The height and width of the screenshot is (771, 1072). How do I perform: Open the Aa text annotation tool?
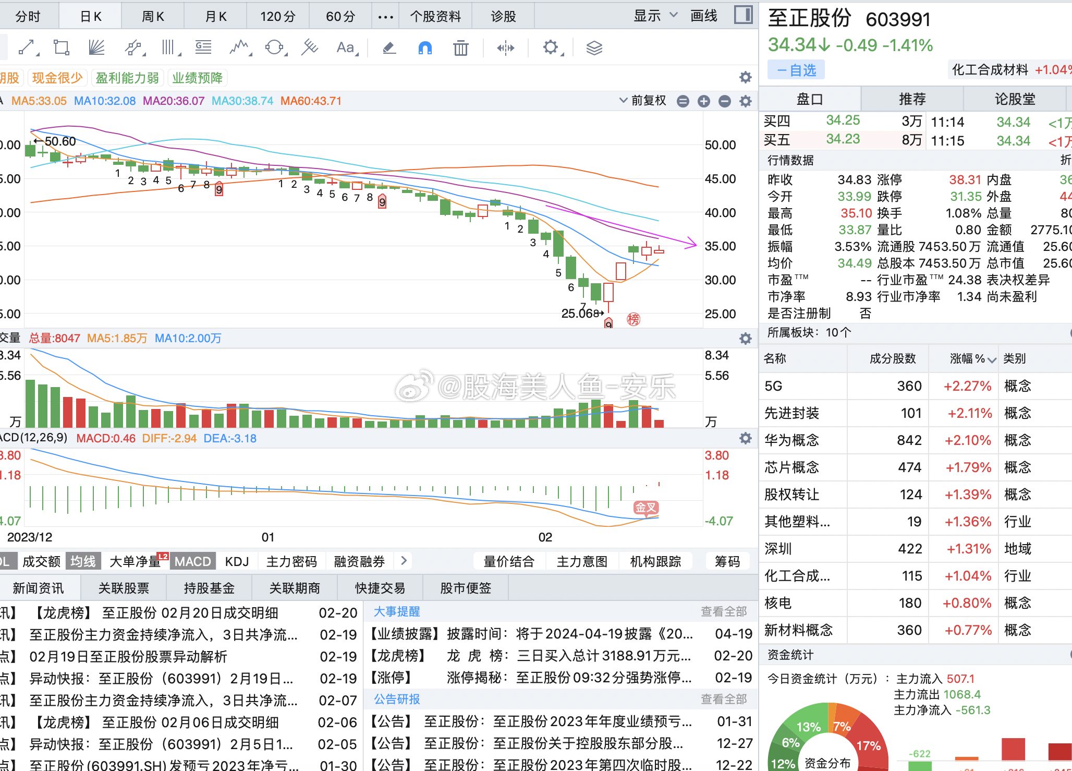[345, 48]
